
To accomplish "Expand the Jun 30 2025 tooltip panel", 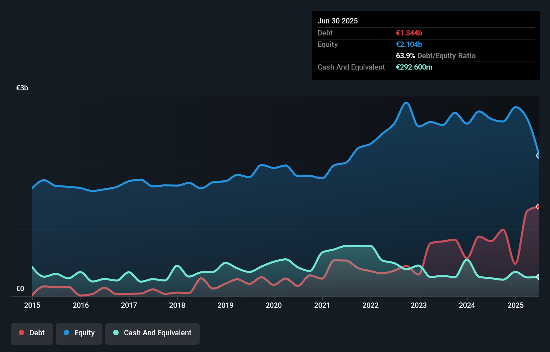I will [x=338, y=21].
